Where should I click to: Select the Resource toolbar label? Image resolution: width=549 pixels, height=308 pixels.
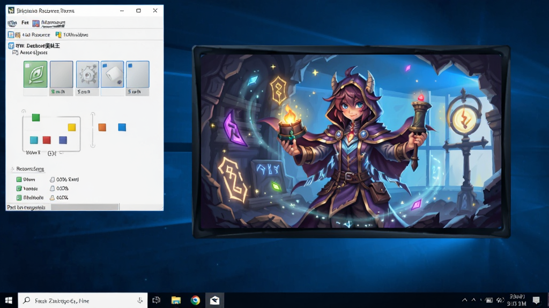pos(36,35)
